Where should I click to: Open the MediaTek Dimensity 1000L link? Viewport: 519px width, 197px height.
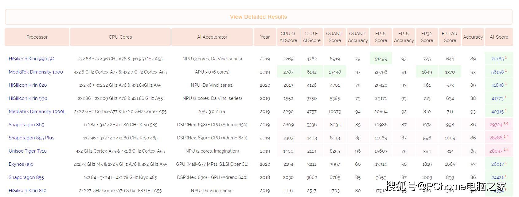point(37,112)
